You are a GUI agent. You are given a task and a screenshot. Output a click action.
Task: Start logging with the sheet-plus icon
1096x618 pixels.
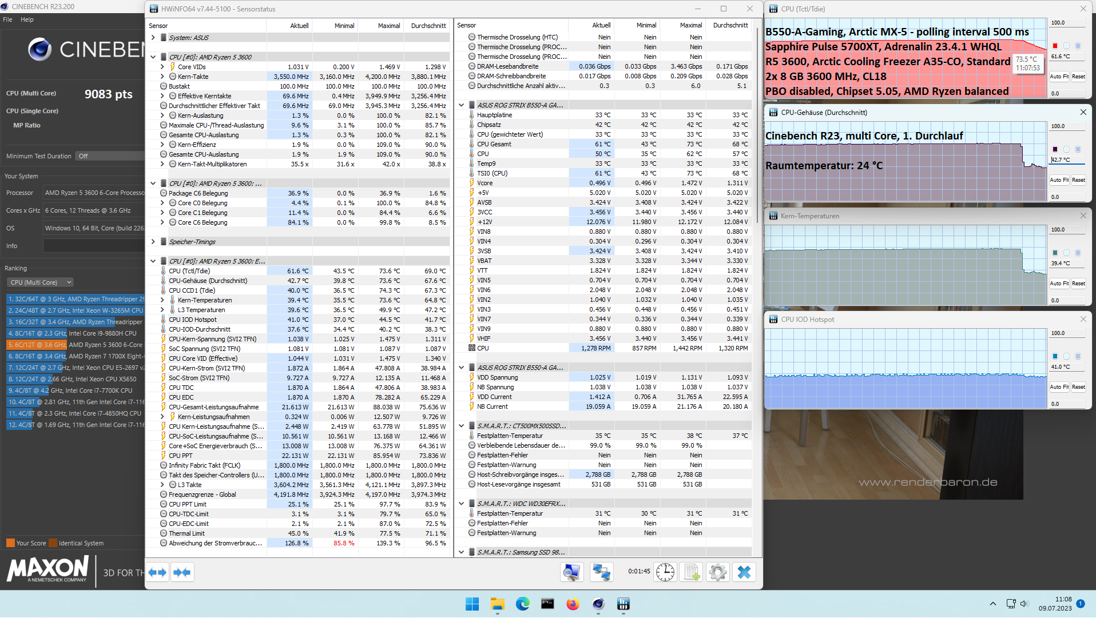[x=691, y=572]
